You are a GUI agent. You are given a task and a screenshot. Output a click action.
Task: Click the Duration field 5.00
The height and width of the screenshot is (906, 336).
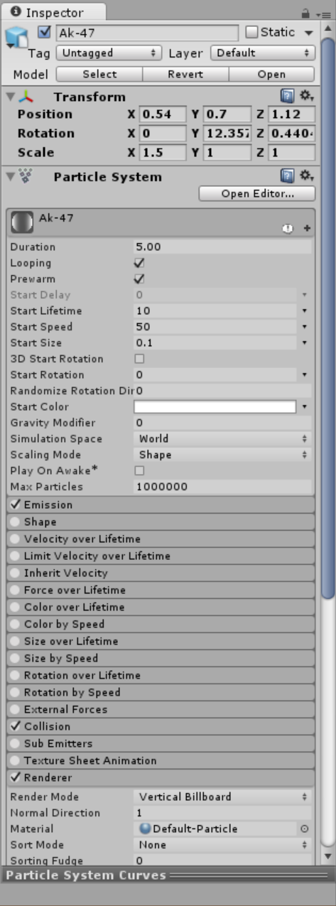pyautogui.click(x=222, y=247)
